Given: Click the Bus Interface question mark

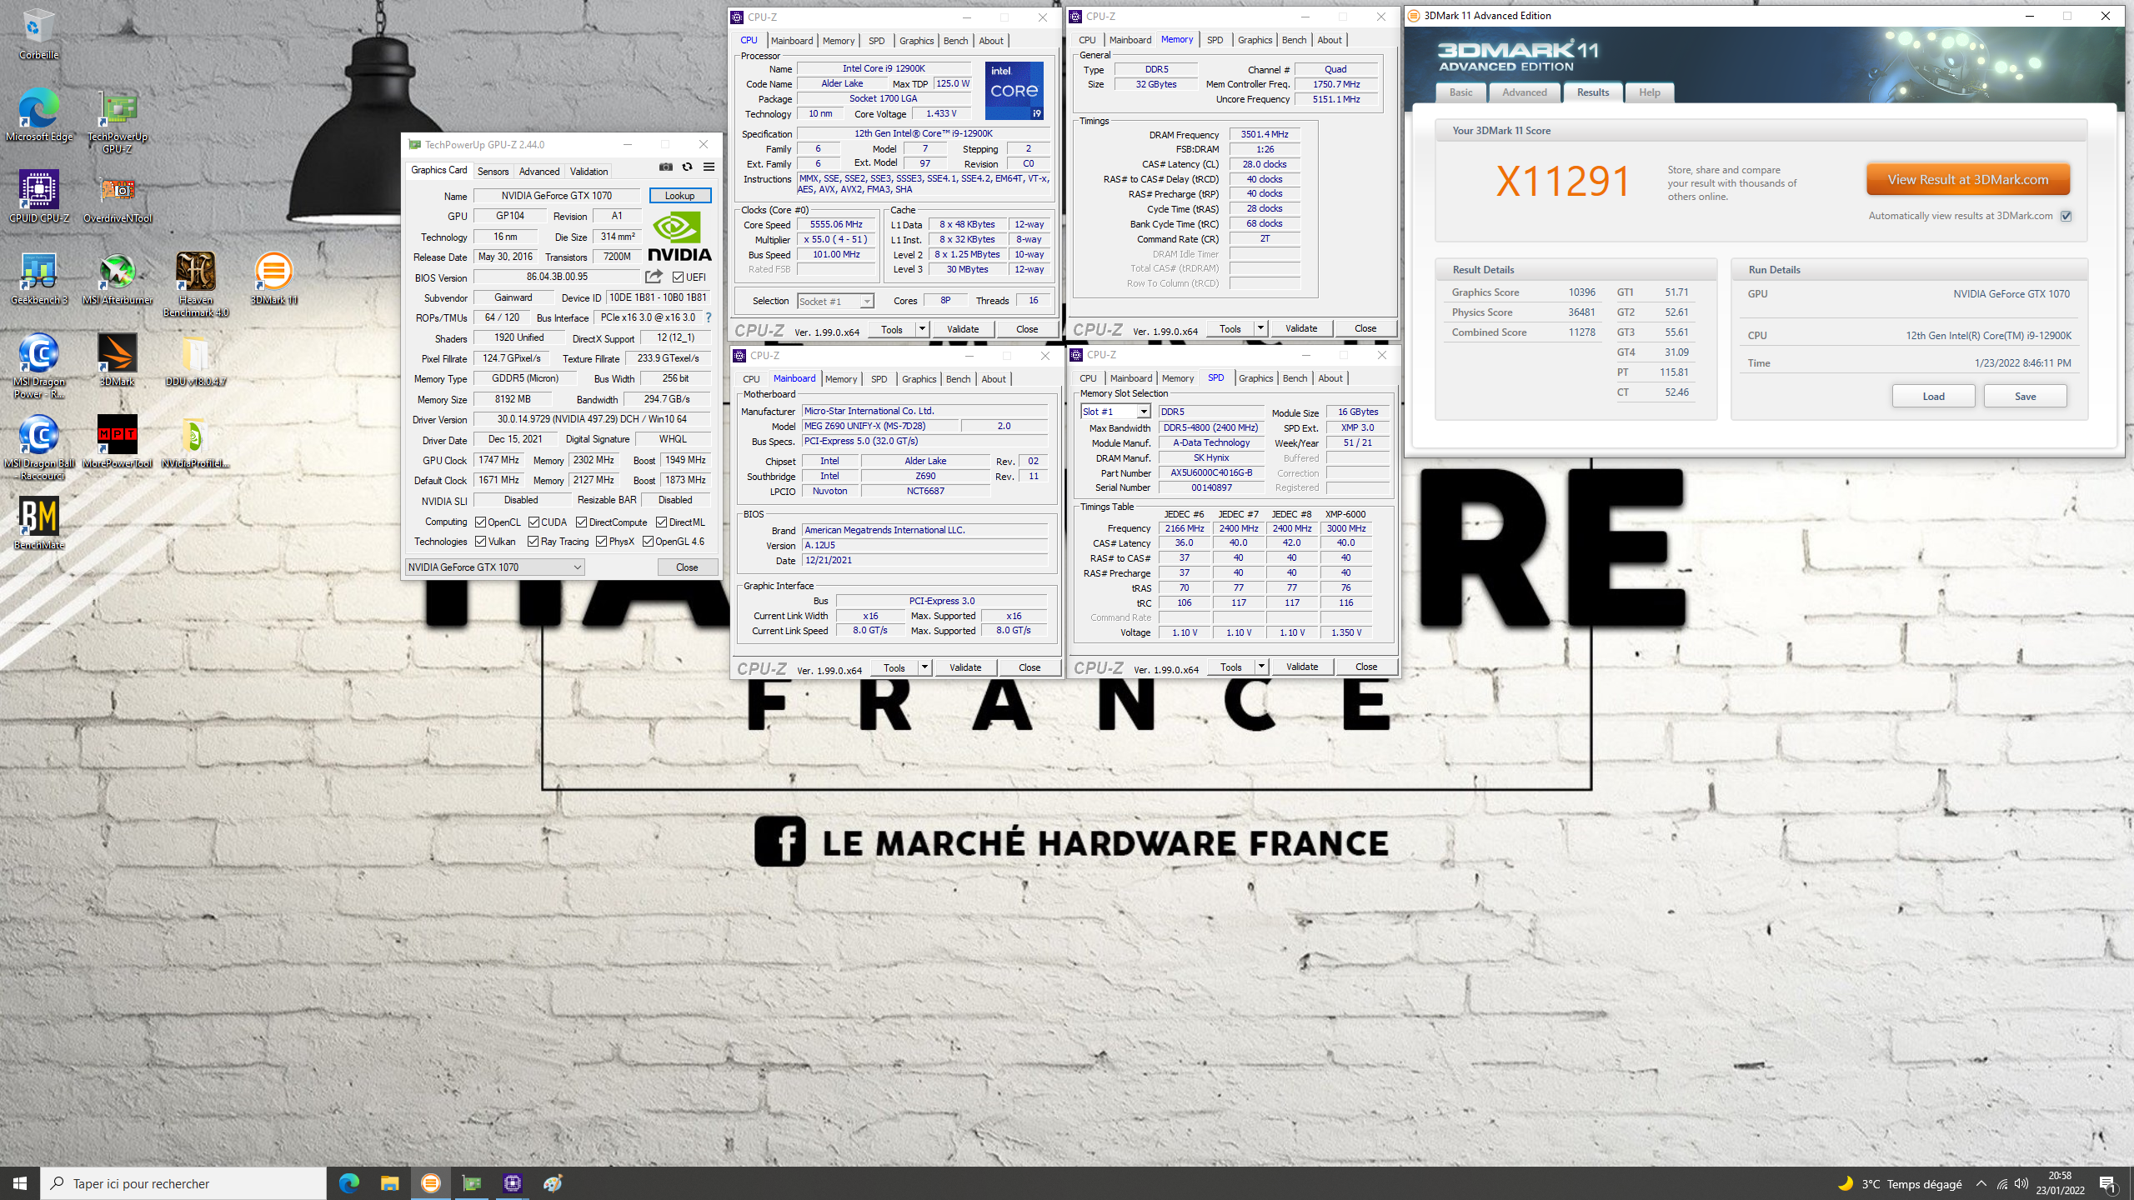Looking at the screenshot, I should (x=709, y=317).
